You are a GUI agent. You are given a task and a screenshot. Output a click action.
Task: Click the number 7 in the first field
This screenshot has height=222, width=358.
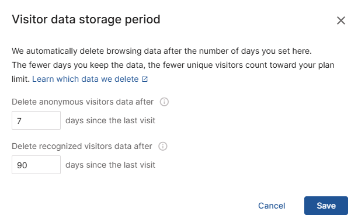point(19,120)
